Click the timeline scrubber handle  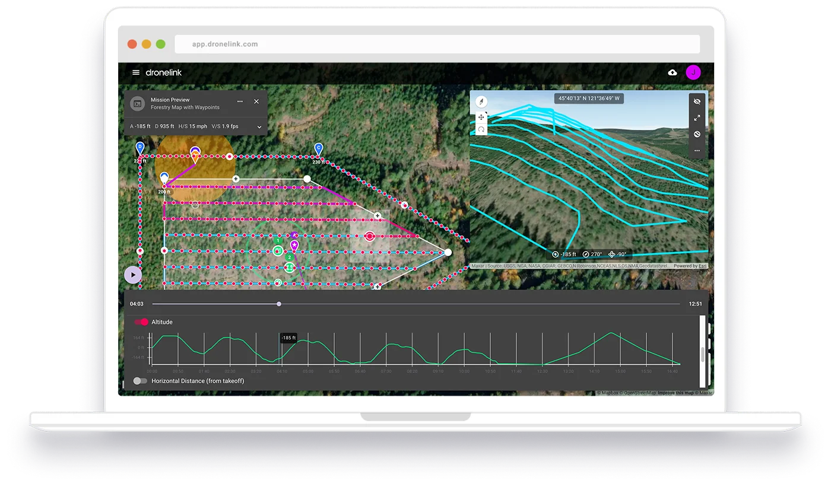coord(279,304)
